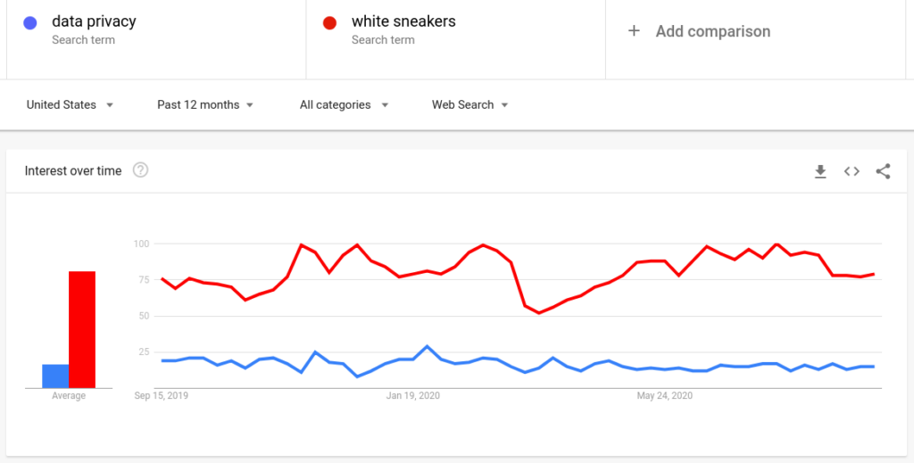Share the Interest over time chart

point(883,171)
